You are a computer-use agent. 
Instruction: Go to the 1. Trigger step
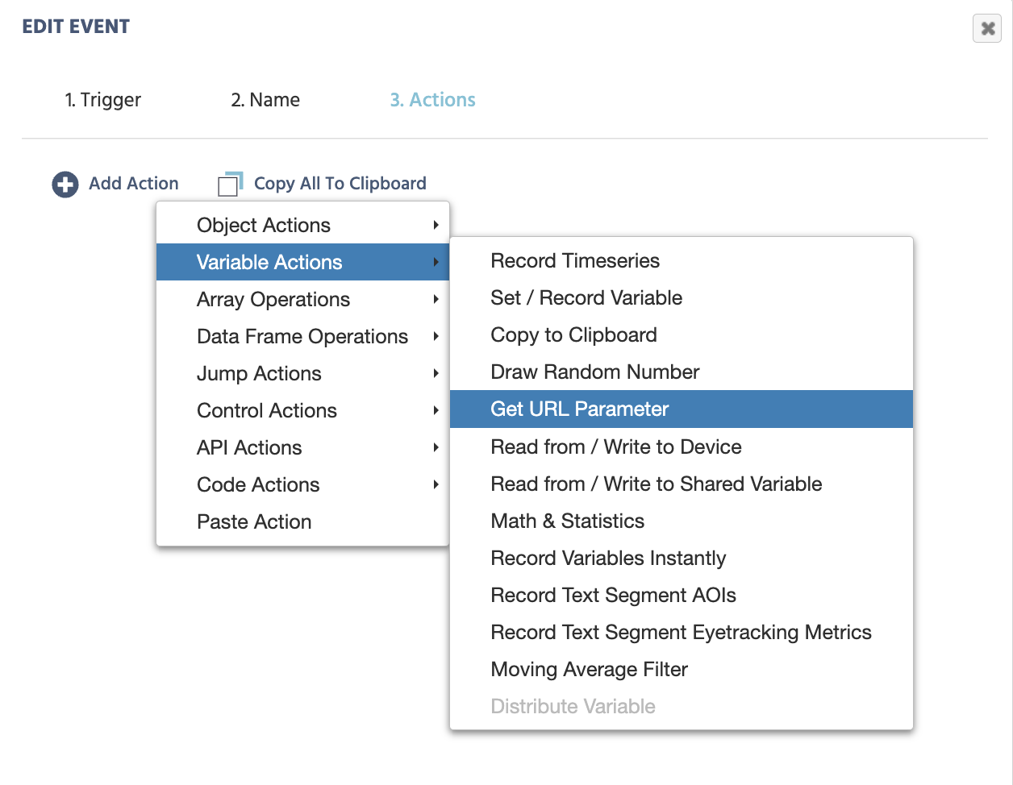[x=103, y=100]
